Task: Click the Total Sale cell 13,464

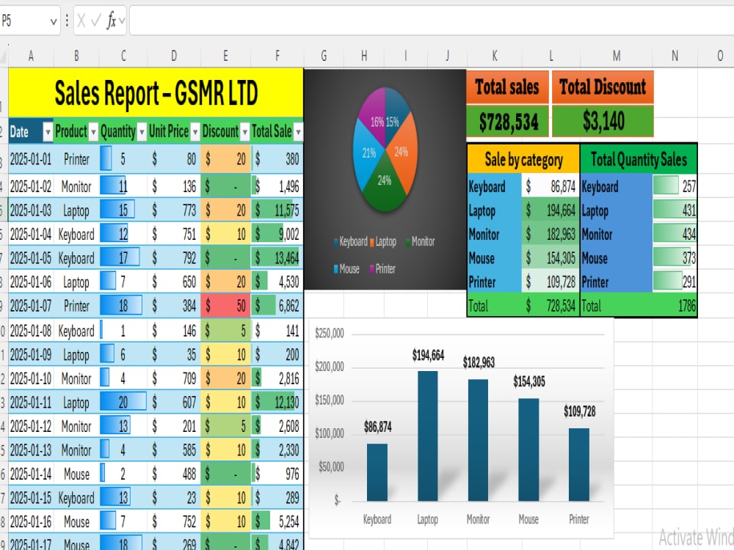Action: (x=277, y=258)
